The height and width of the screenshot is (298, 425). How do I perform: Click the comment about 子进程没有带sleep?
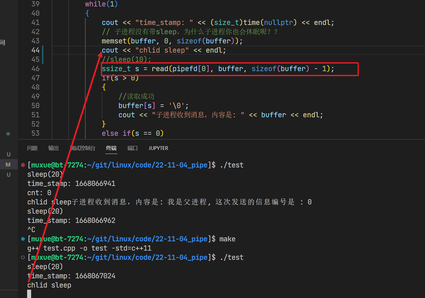pos(190,32)
